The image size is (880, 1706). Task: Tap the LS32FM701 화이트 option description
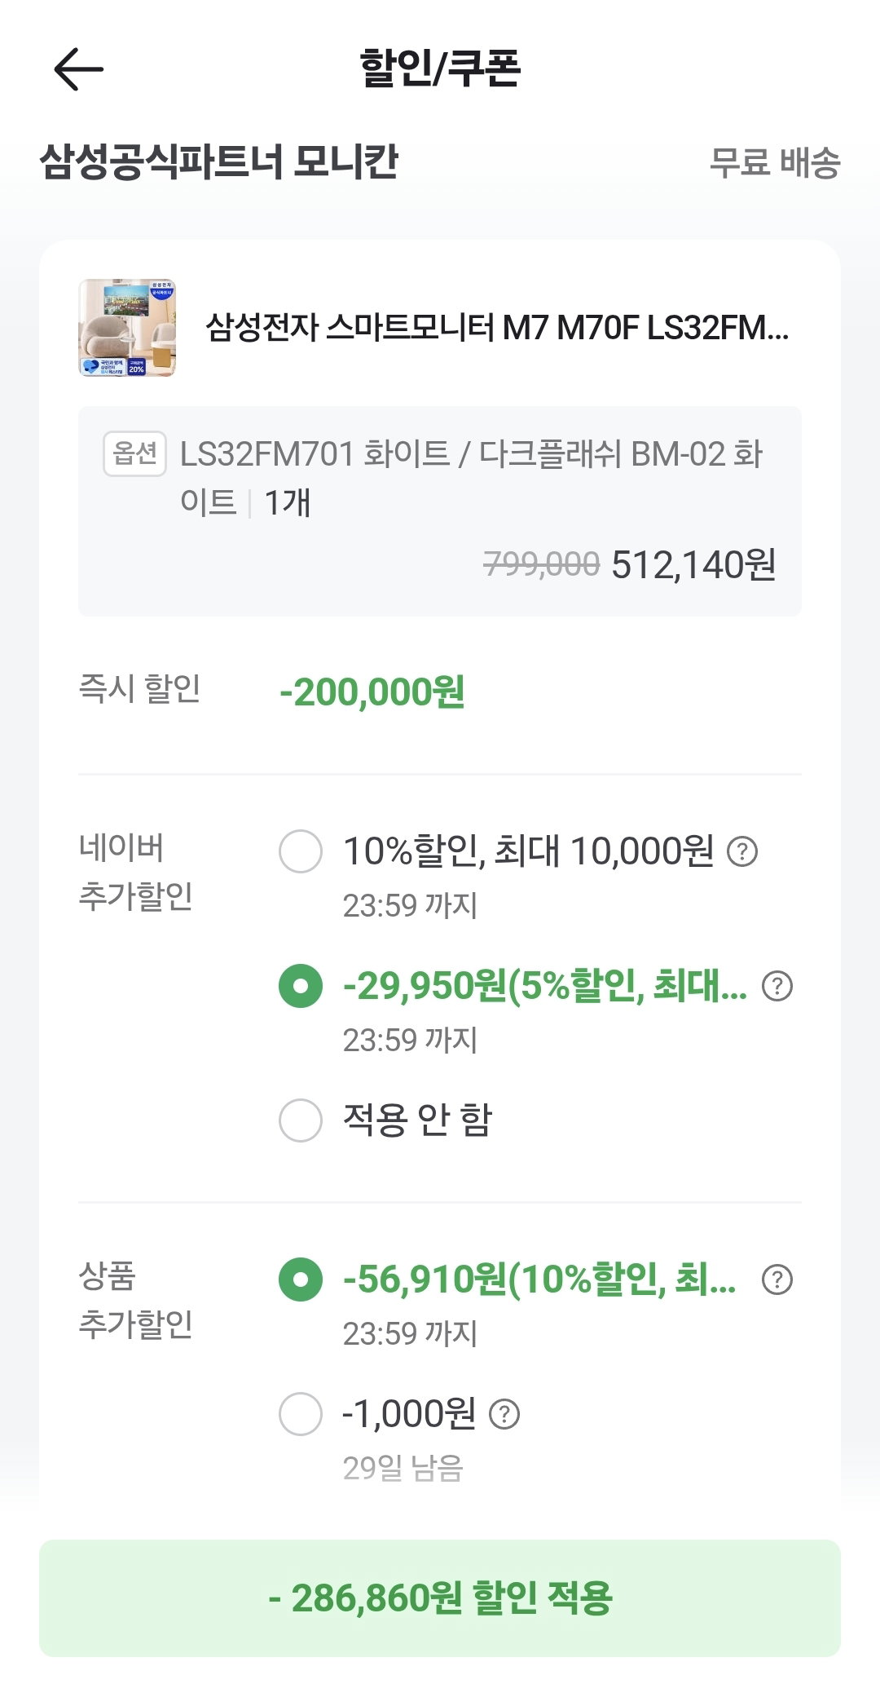(471, 478)
